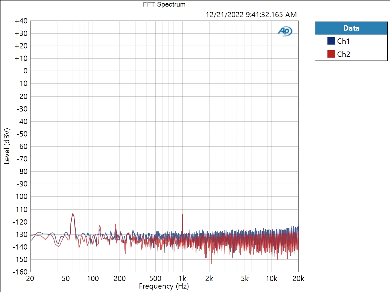390x292 pixels.
Task: Click the -100 label on the level axis
Action: (x=20, y=196)
